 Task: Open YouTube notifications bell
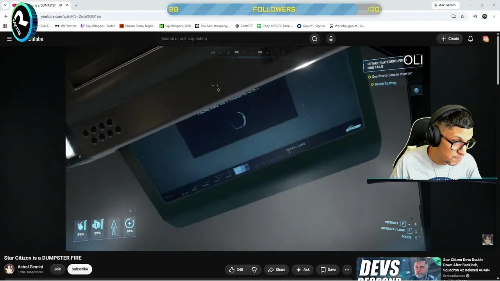pyautogui.click(x=471, y=39)
